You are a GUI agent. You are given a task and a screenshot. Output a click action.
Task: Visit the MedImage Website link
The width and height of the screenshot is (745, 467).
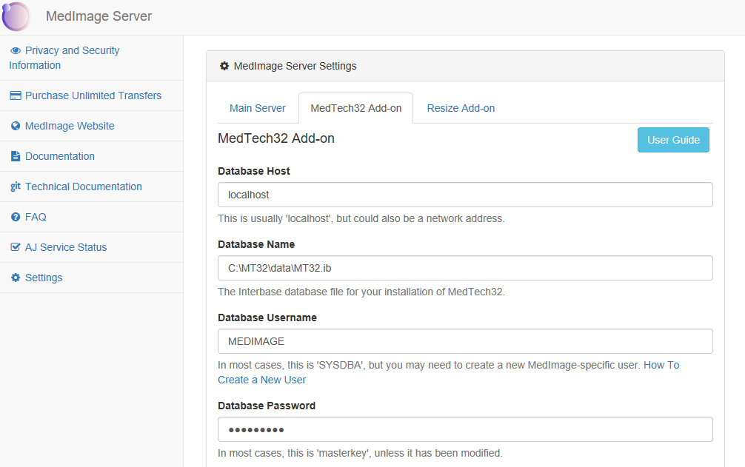(x=70, y=126)
